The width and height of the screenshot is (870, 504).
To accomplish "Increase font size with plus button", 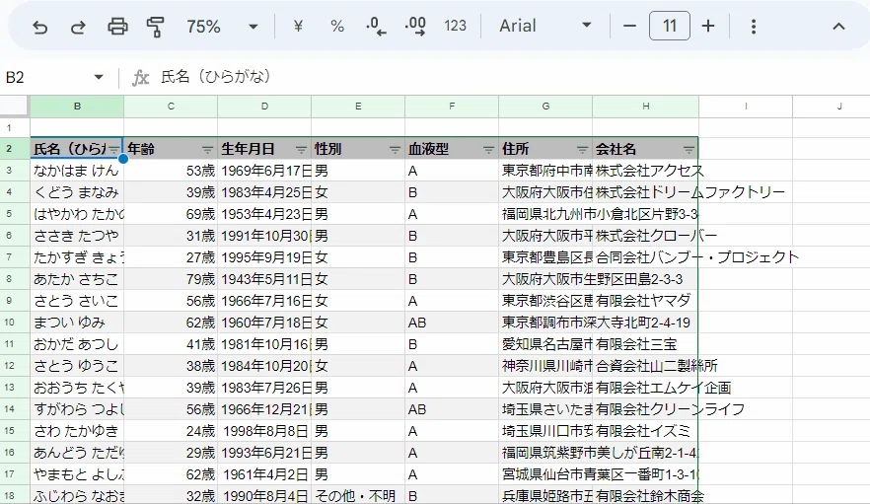I will [708, 26].
